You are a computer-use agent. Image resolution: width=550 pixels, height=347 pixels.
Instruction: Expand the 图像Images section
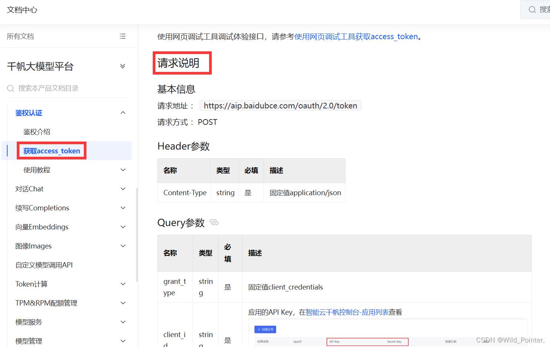pyautogui.click(x=123, y=246)
